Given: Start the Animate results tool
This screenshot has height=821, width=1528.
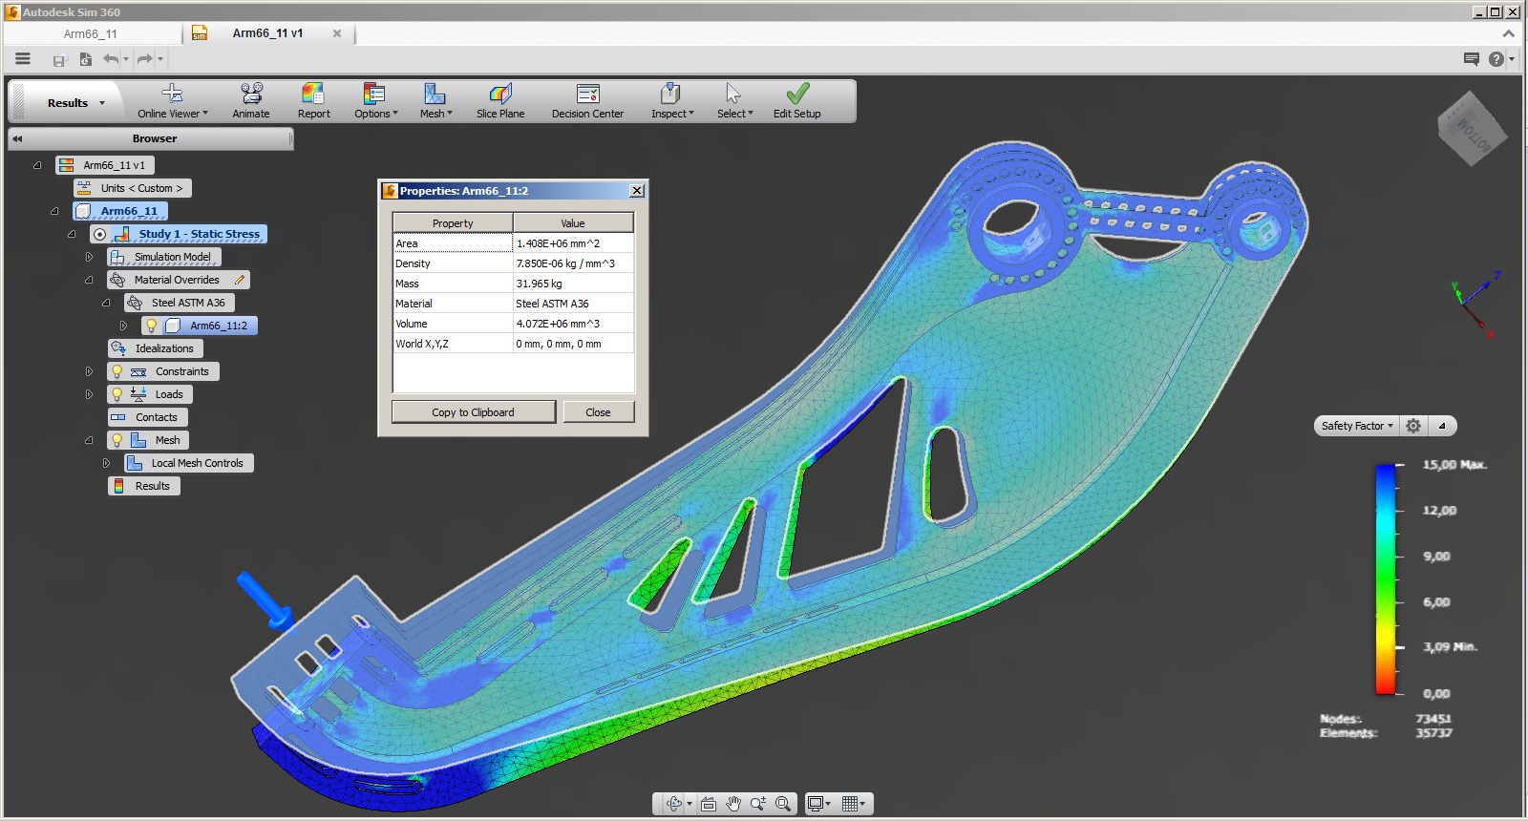Looking at the screenshot, I should [251, 101].
